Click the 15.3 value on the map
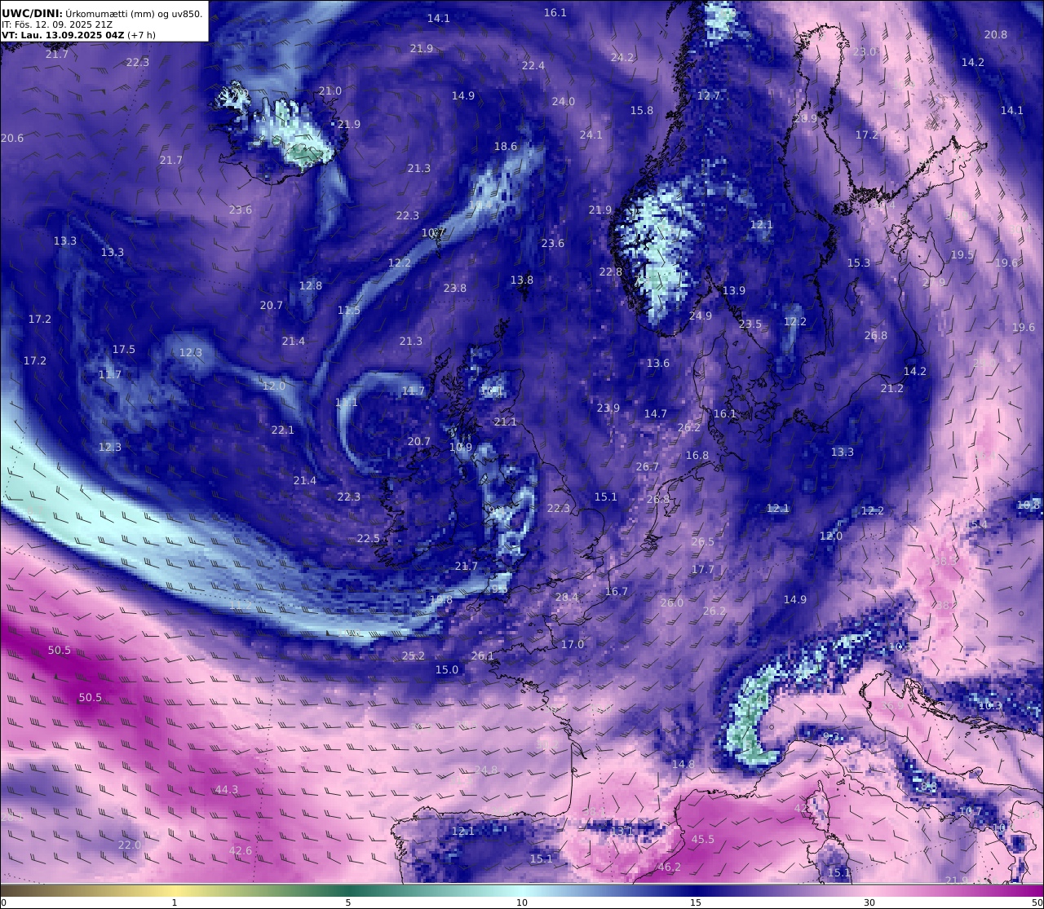Viewport: 1044px width, 909px height. pos(859,263)
